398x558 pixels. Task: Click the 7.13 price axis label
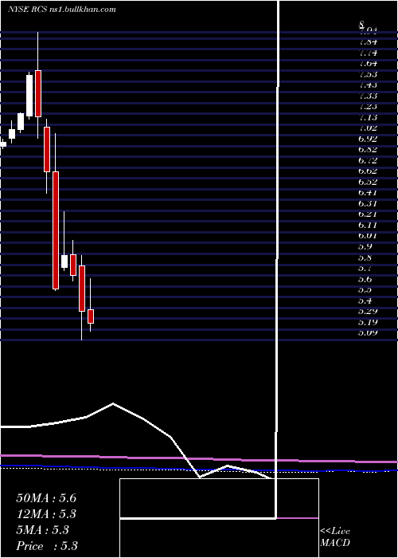(x=368, y=117)
